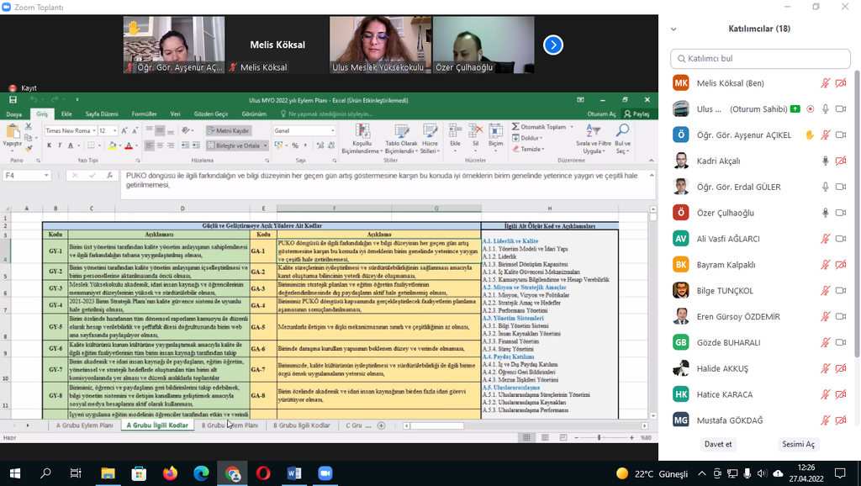Click the Sırala ve Filtre Uygula icon

click(x=593, y=132)
